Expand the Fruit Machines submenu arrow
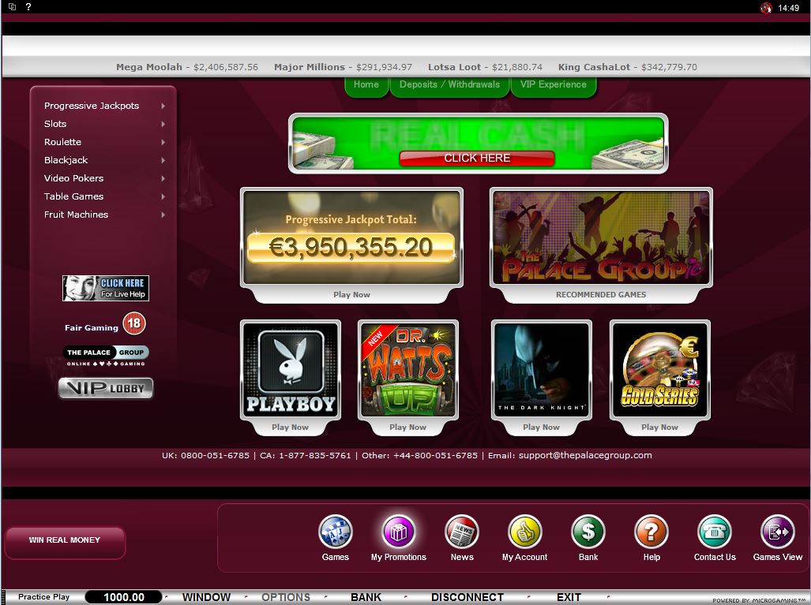This screenshot has height=605, width=811. pyautogui.click(x=163, y=215)
